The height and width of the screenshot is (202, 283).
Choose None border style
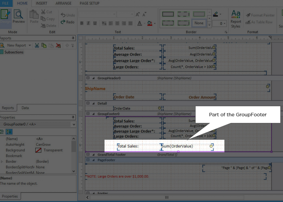(199, 23)
